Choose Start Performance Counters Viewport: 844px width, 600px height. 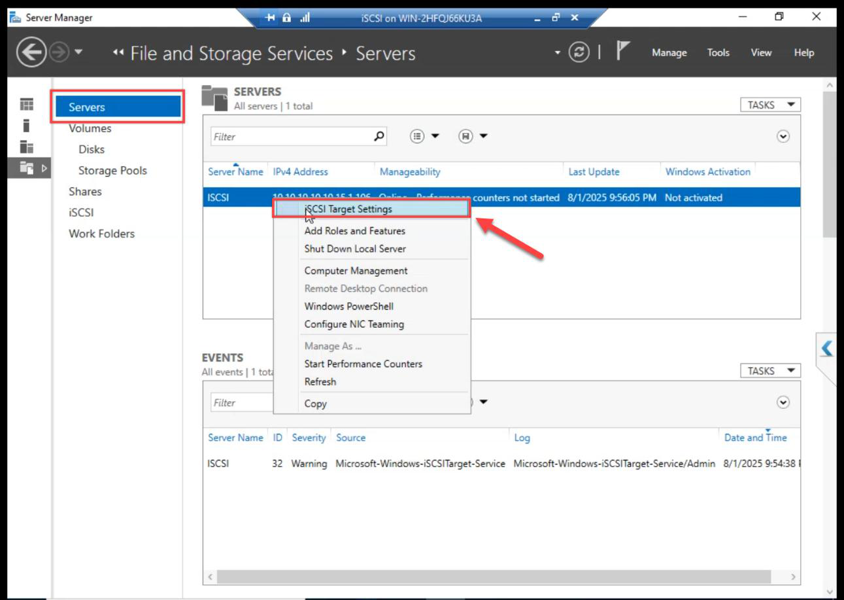click(x=363, y=364)
